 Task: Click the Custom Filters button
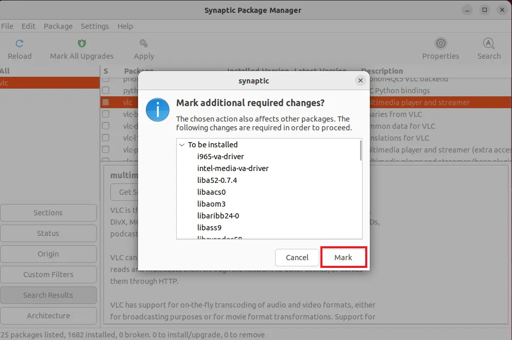(x=48, y=275)
